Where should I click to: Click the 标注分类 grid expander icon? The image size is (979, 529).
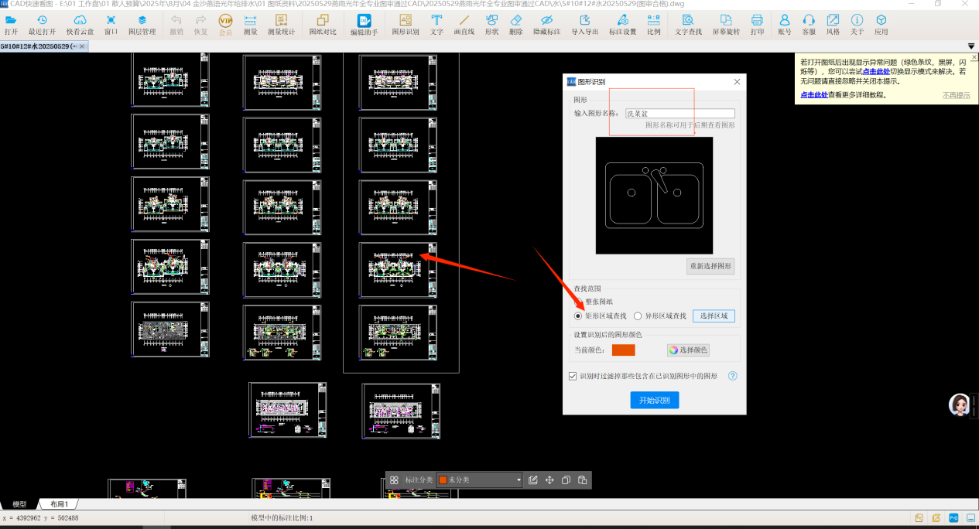[394, 480]
